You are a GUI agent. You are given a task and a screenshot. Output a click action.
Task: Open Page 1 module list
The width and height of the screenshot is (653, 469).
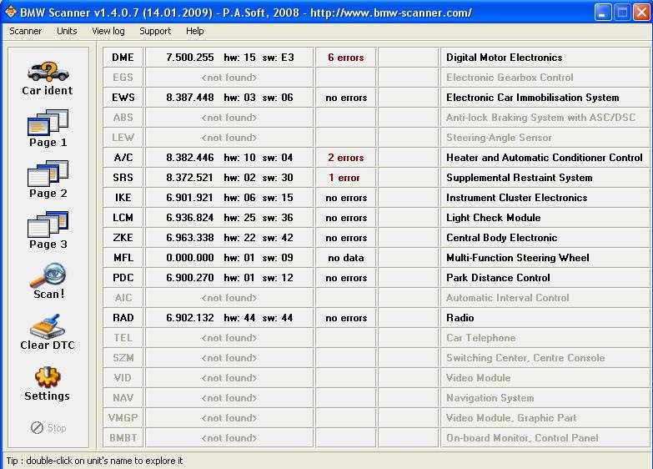click(48, 123)
